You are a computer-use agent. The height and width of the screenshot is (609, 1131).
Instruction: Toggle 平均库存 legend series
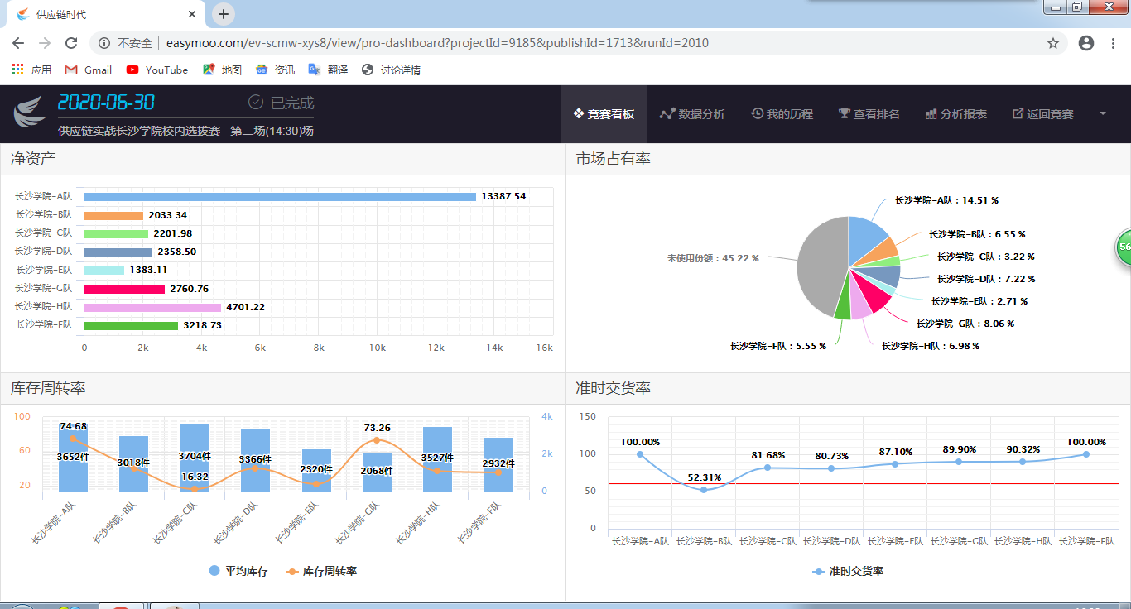pyautogui.click(x=238, y=571)
